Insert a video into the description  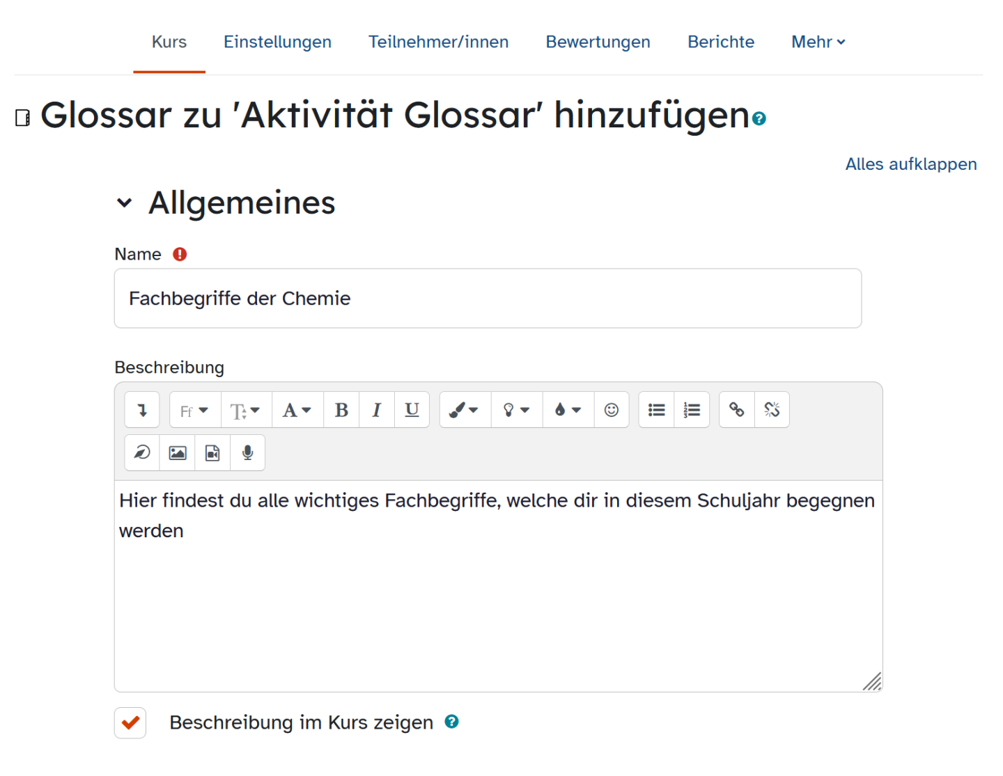(212, 452)
